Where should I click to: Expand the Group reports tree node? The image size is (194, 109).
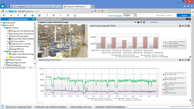pyautogui.click(x=2, y=23)
